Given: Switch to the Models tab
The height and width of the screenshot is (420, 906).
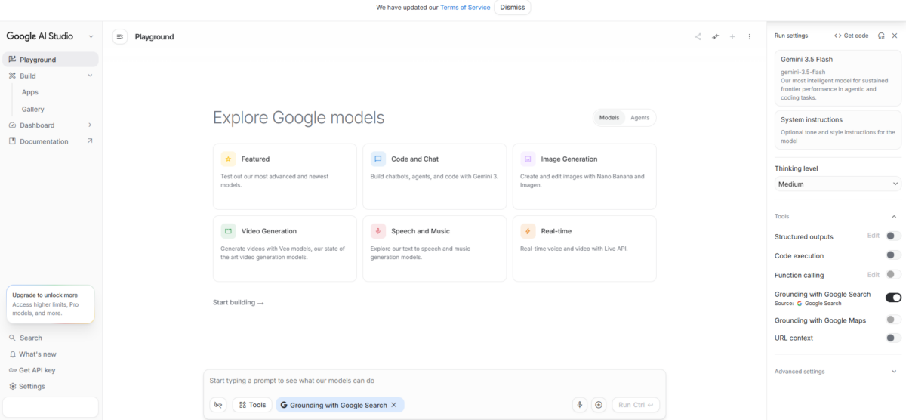Looking at the screenshot, I should tap(609, 118).
